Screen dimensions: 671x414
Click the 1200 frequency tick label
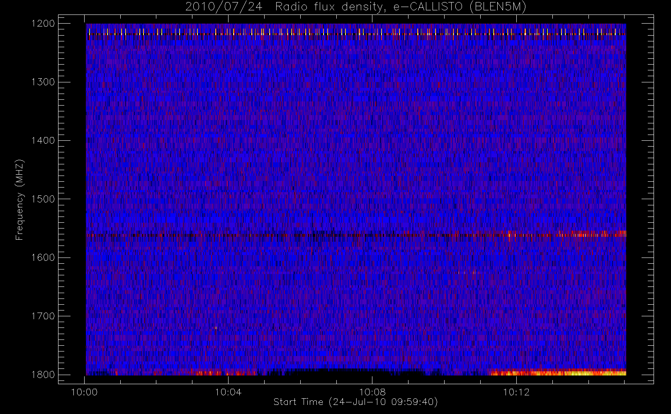(43, 23)
